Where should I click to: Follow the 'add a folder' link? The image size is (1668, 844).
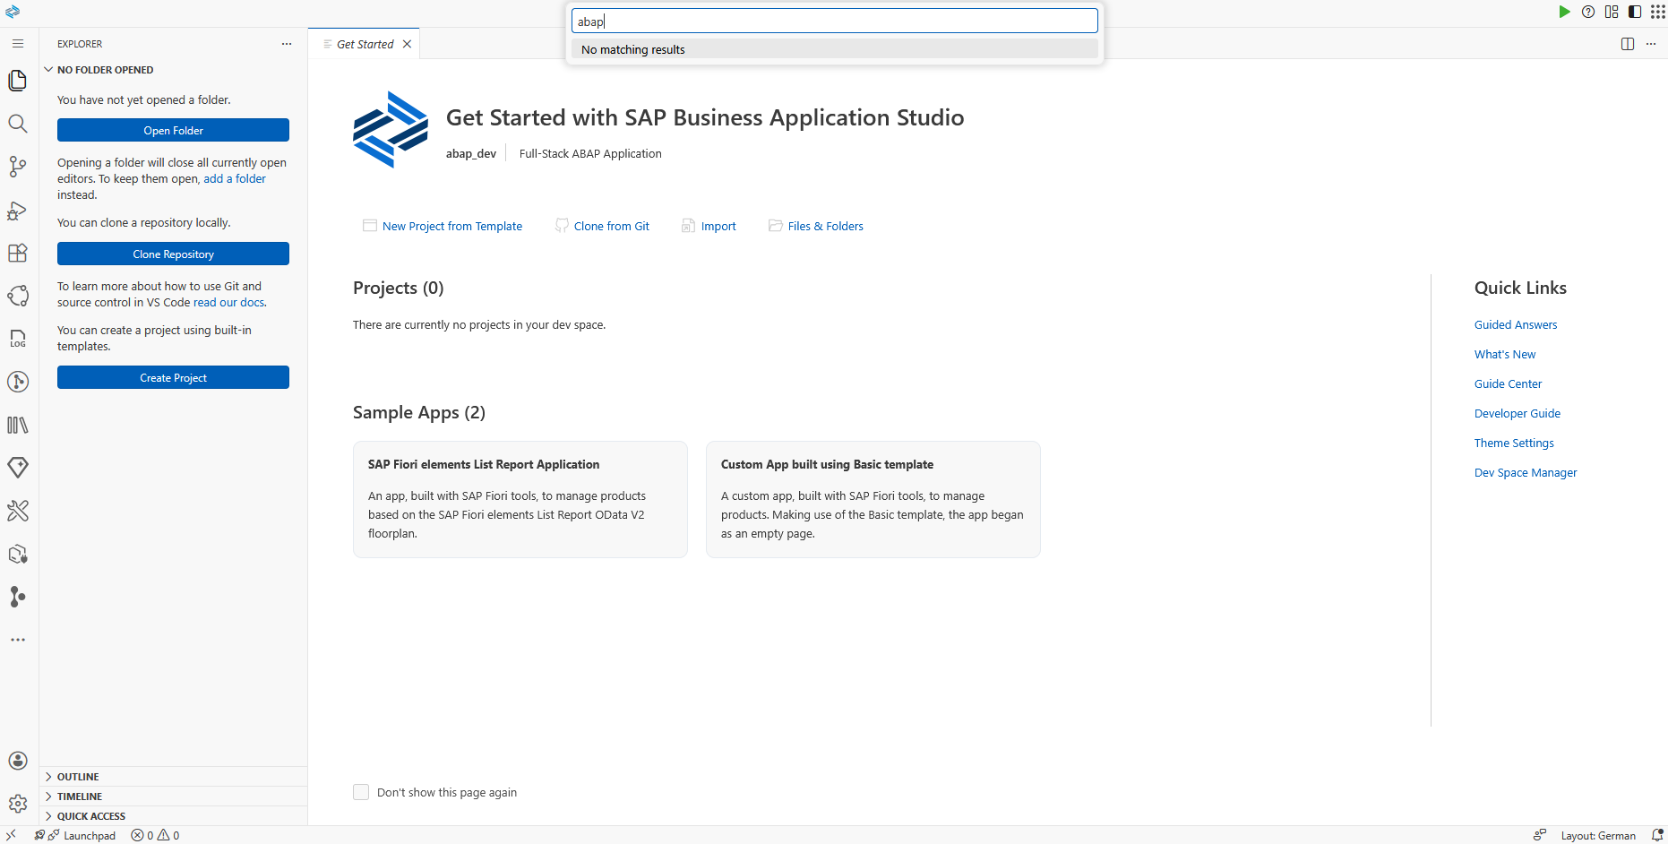tap(235, 178)
